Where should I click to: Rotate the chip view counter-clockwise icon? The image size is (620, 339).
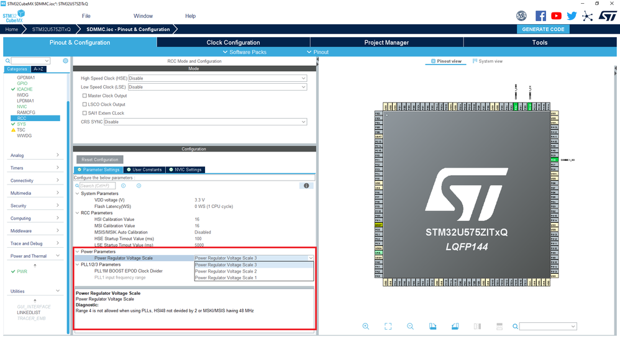tap(455, 326)
